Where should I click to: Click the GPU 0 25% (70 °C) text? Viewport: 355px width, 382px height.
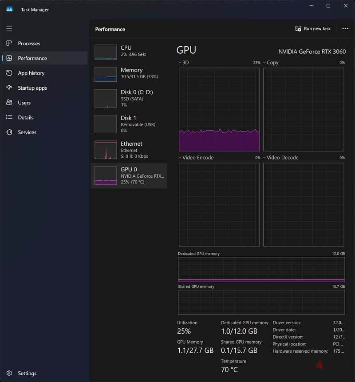click(x=133, y=182)
